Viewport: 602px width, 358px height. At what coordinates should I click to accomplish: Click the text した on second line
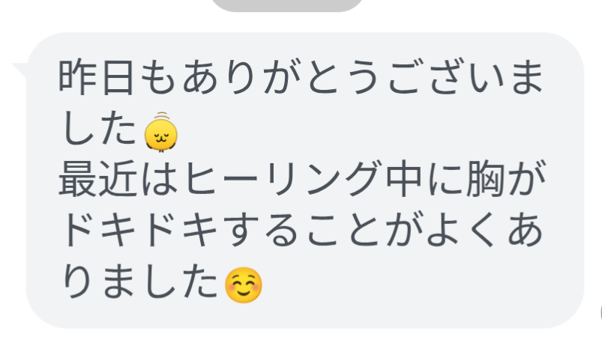[x=99, y=130]
